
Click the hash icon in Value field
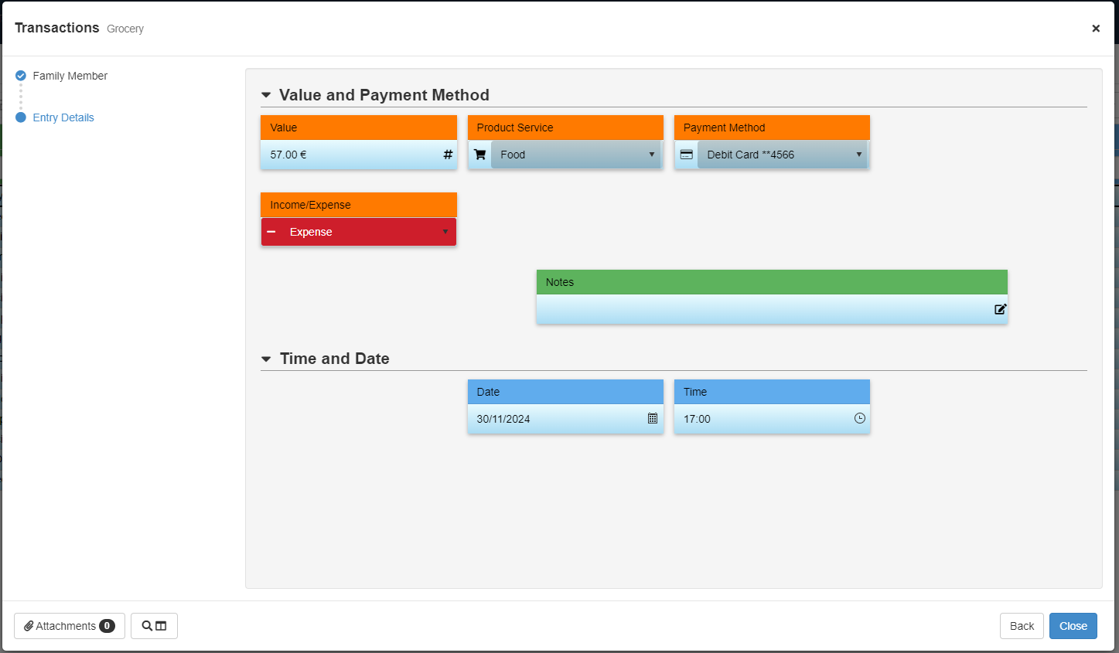click(x=448, y=155)
